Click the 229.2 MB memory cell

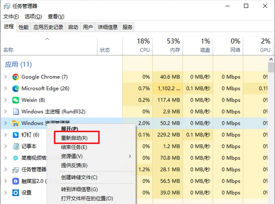pos(168,135)
